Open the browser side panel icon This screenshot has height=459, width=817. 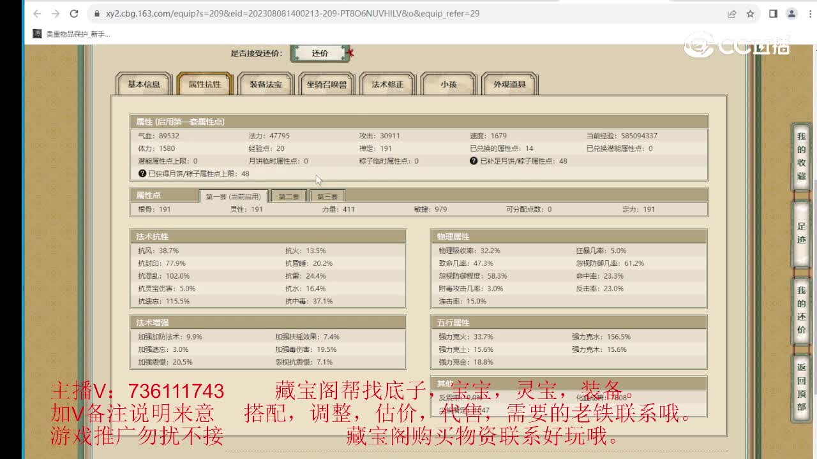coord(774,13)
